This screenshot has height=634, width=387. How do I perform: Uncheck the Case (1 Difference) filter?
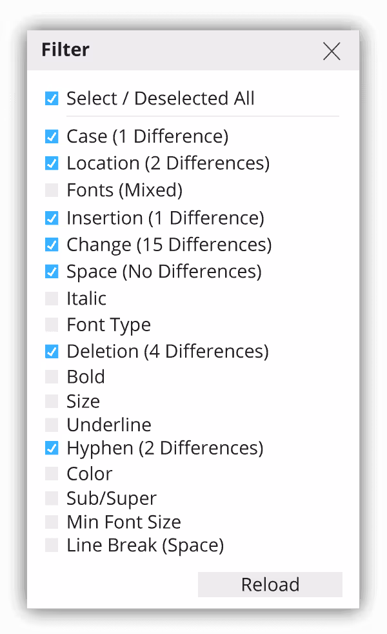(52, 136)
